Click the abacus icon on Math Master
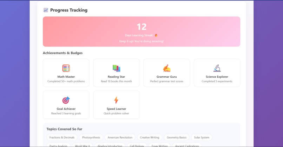This screenshot has height=147, width=283. click(x=66, y=68)
